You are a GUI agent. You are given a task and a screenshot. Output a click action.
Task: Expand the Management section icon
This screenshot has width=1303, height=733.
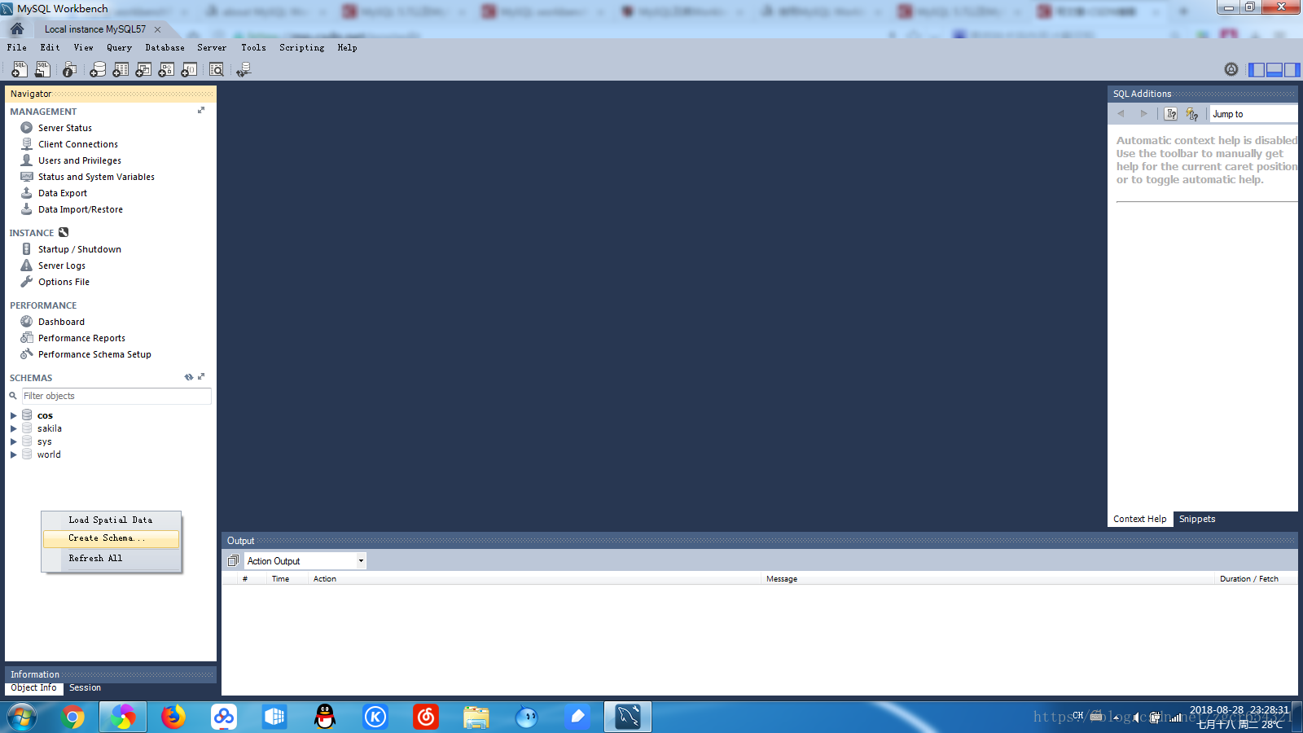coord(201,110)
